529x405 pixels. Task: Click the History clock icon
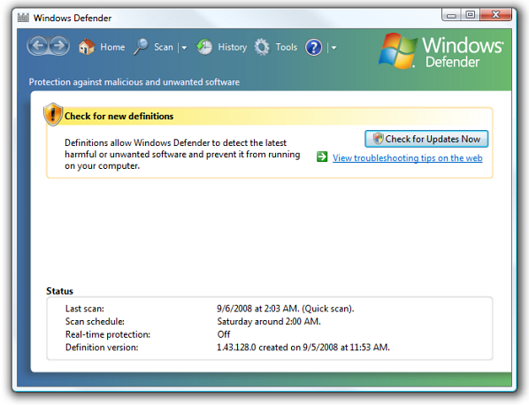tap(204, 47)
